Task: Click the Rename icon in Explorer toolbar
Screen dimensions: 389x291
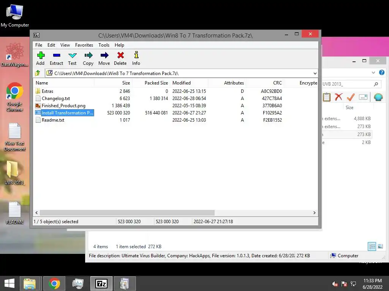Action: click(x=363, y=97)
